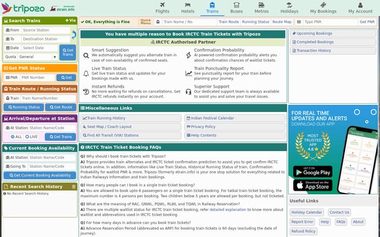Image resolution: width=380 pixels, height=237 pixels.
Task: Click the Smart Suggestion magnifier icon
Action: coord(86,56)
